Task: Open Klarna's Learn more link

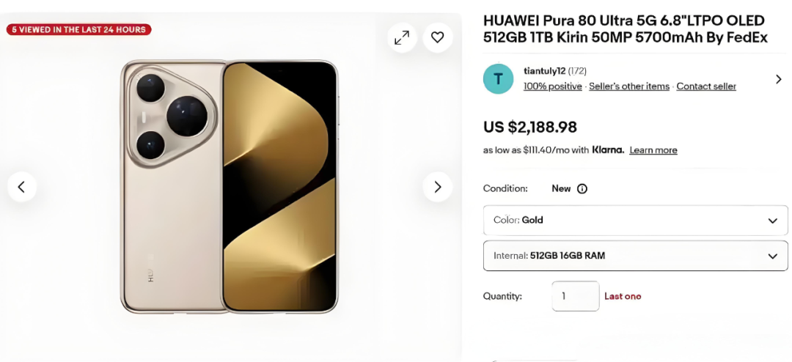Action: pos(653,150)
